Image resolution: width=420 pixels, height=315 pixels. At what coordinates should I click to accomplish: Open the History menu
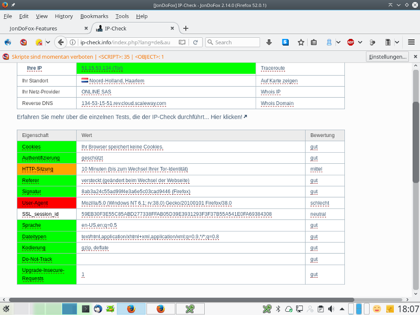click(x=64, y=16)
